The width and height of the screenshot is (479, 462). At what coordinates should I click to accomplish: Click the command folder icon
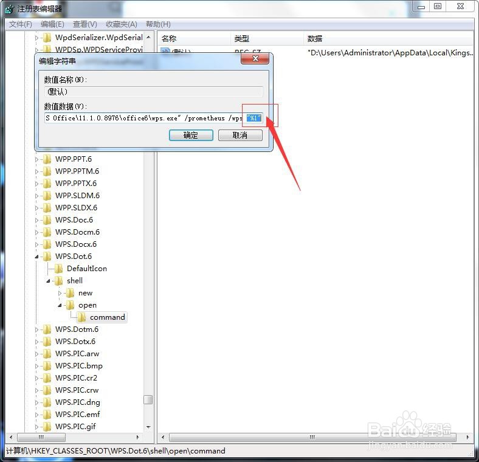click(x=82, y=317)
